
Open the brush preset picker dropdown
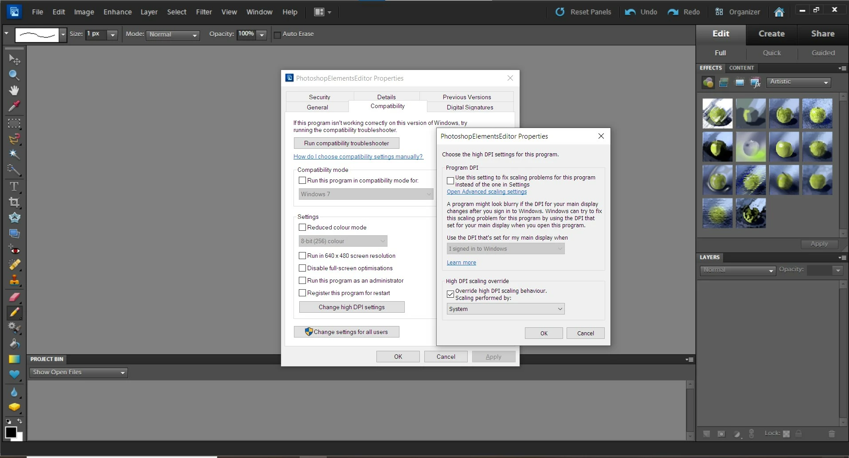tap(63, 35)
